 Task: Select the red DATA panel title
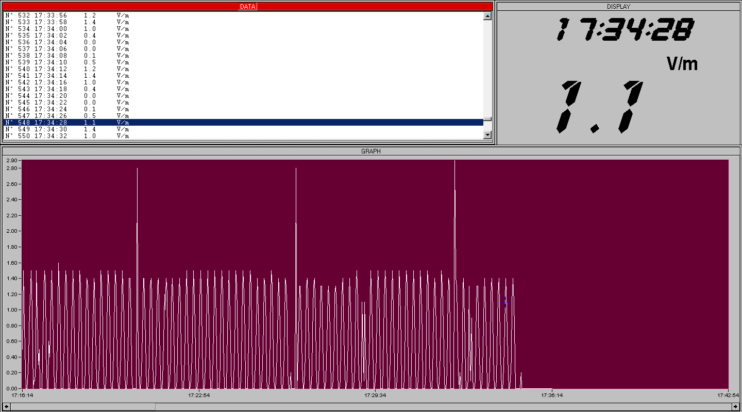click(248, 7)
